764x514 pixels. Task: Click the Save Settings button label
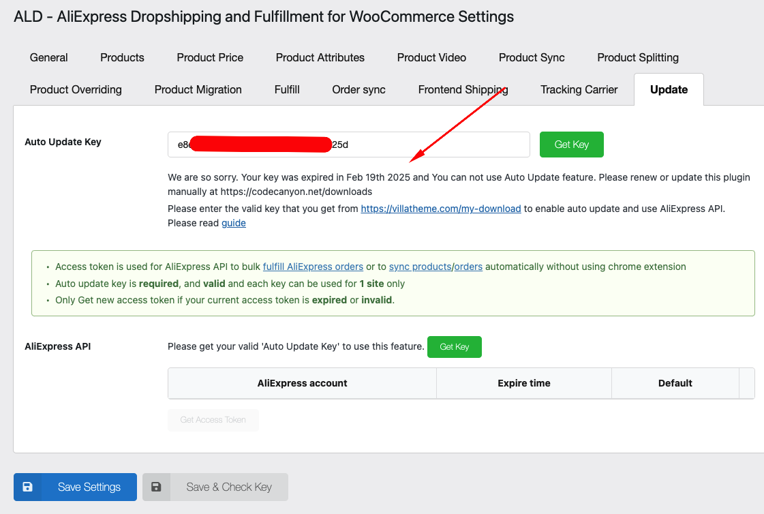[89, 487]
